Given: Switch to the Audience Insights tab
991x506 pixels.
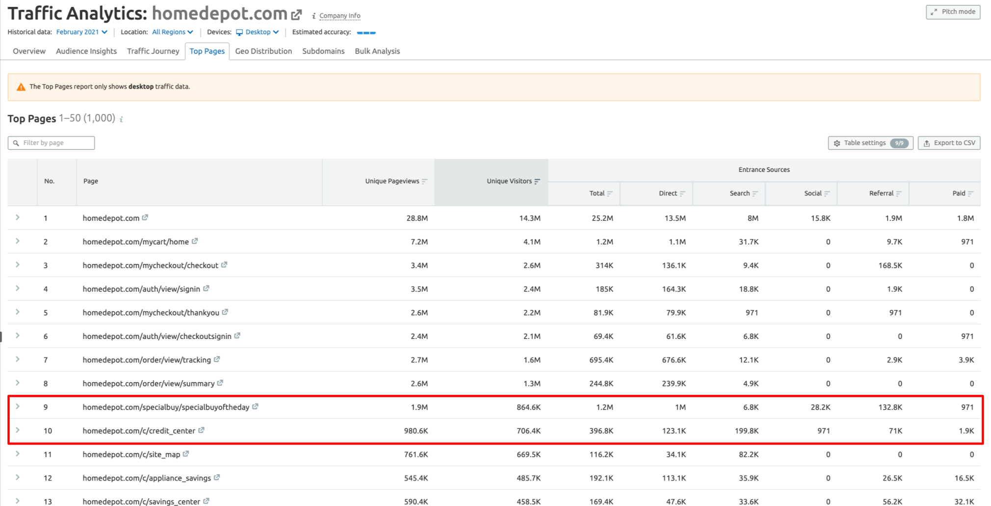Looking at the screenshot, I should pyautogui.click(x=86, y=51).
